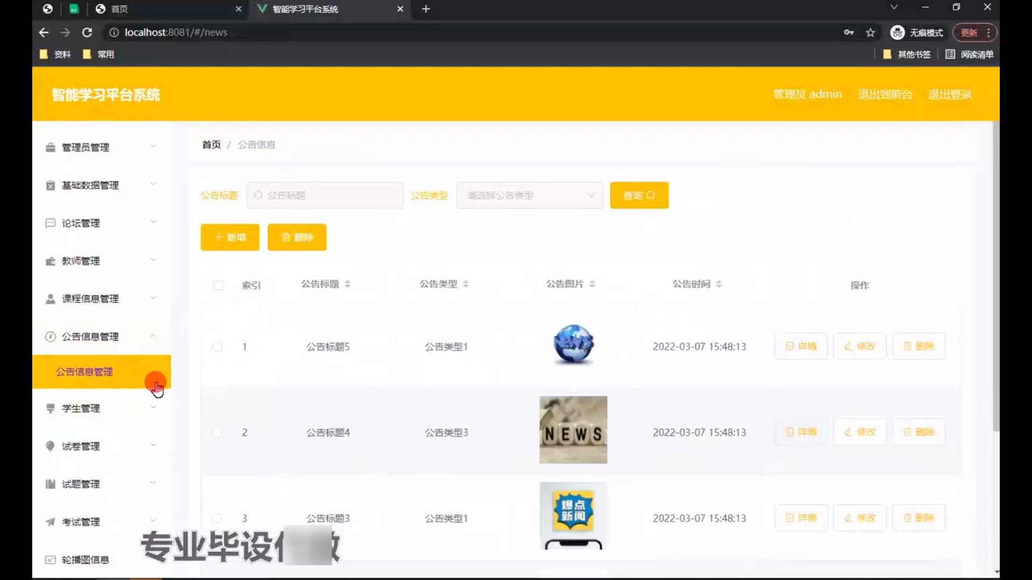Open a new browser tab
This screenshot has height=580, width=1032.
pos(426,9)
